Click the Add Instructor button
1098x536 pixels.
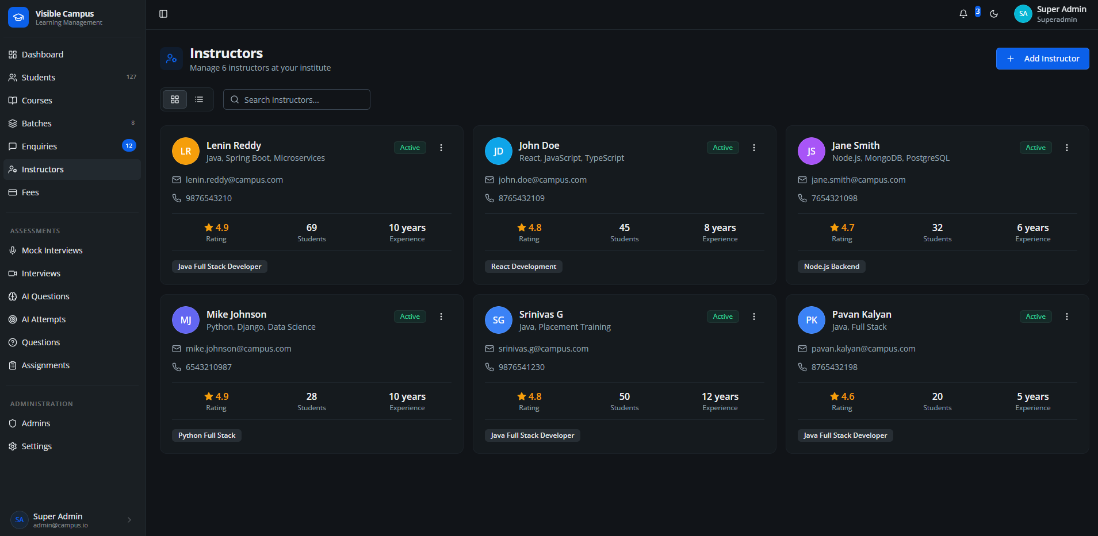[1042, 58]
